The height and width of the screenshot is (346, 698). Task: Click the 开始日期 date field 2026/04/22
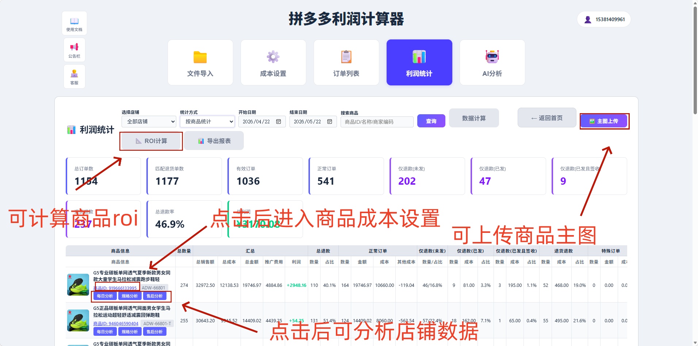[262, 122]
